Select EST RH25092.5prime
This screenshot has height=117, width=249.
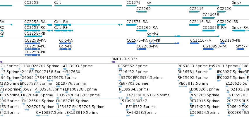tap(193, 78)
